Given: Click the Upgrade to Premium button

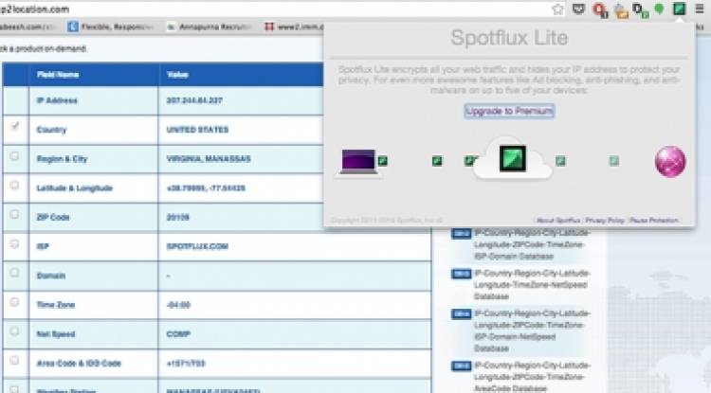Looking at the screenshot, I should point(509,111).
